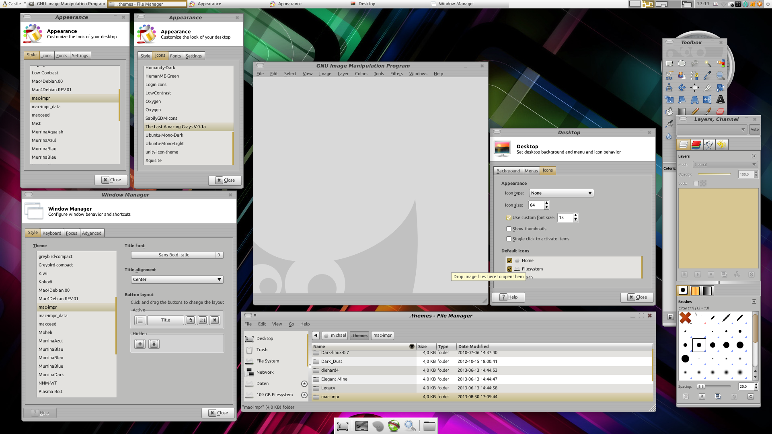Open the Go menu in File Manager

click(x=291, y=324)
